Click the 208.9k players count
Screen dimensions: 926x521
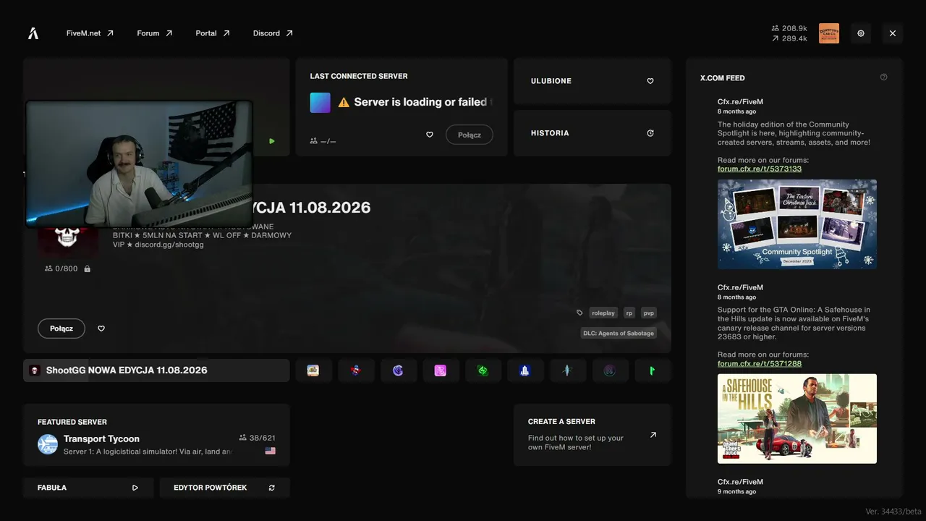pos(789,28)
